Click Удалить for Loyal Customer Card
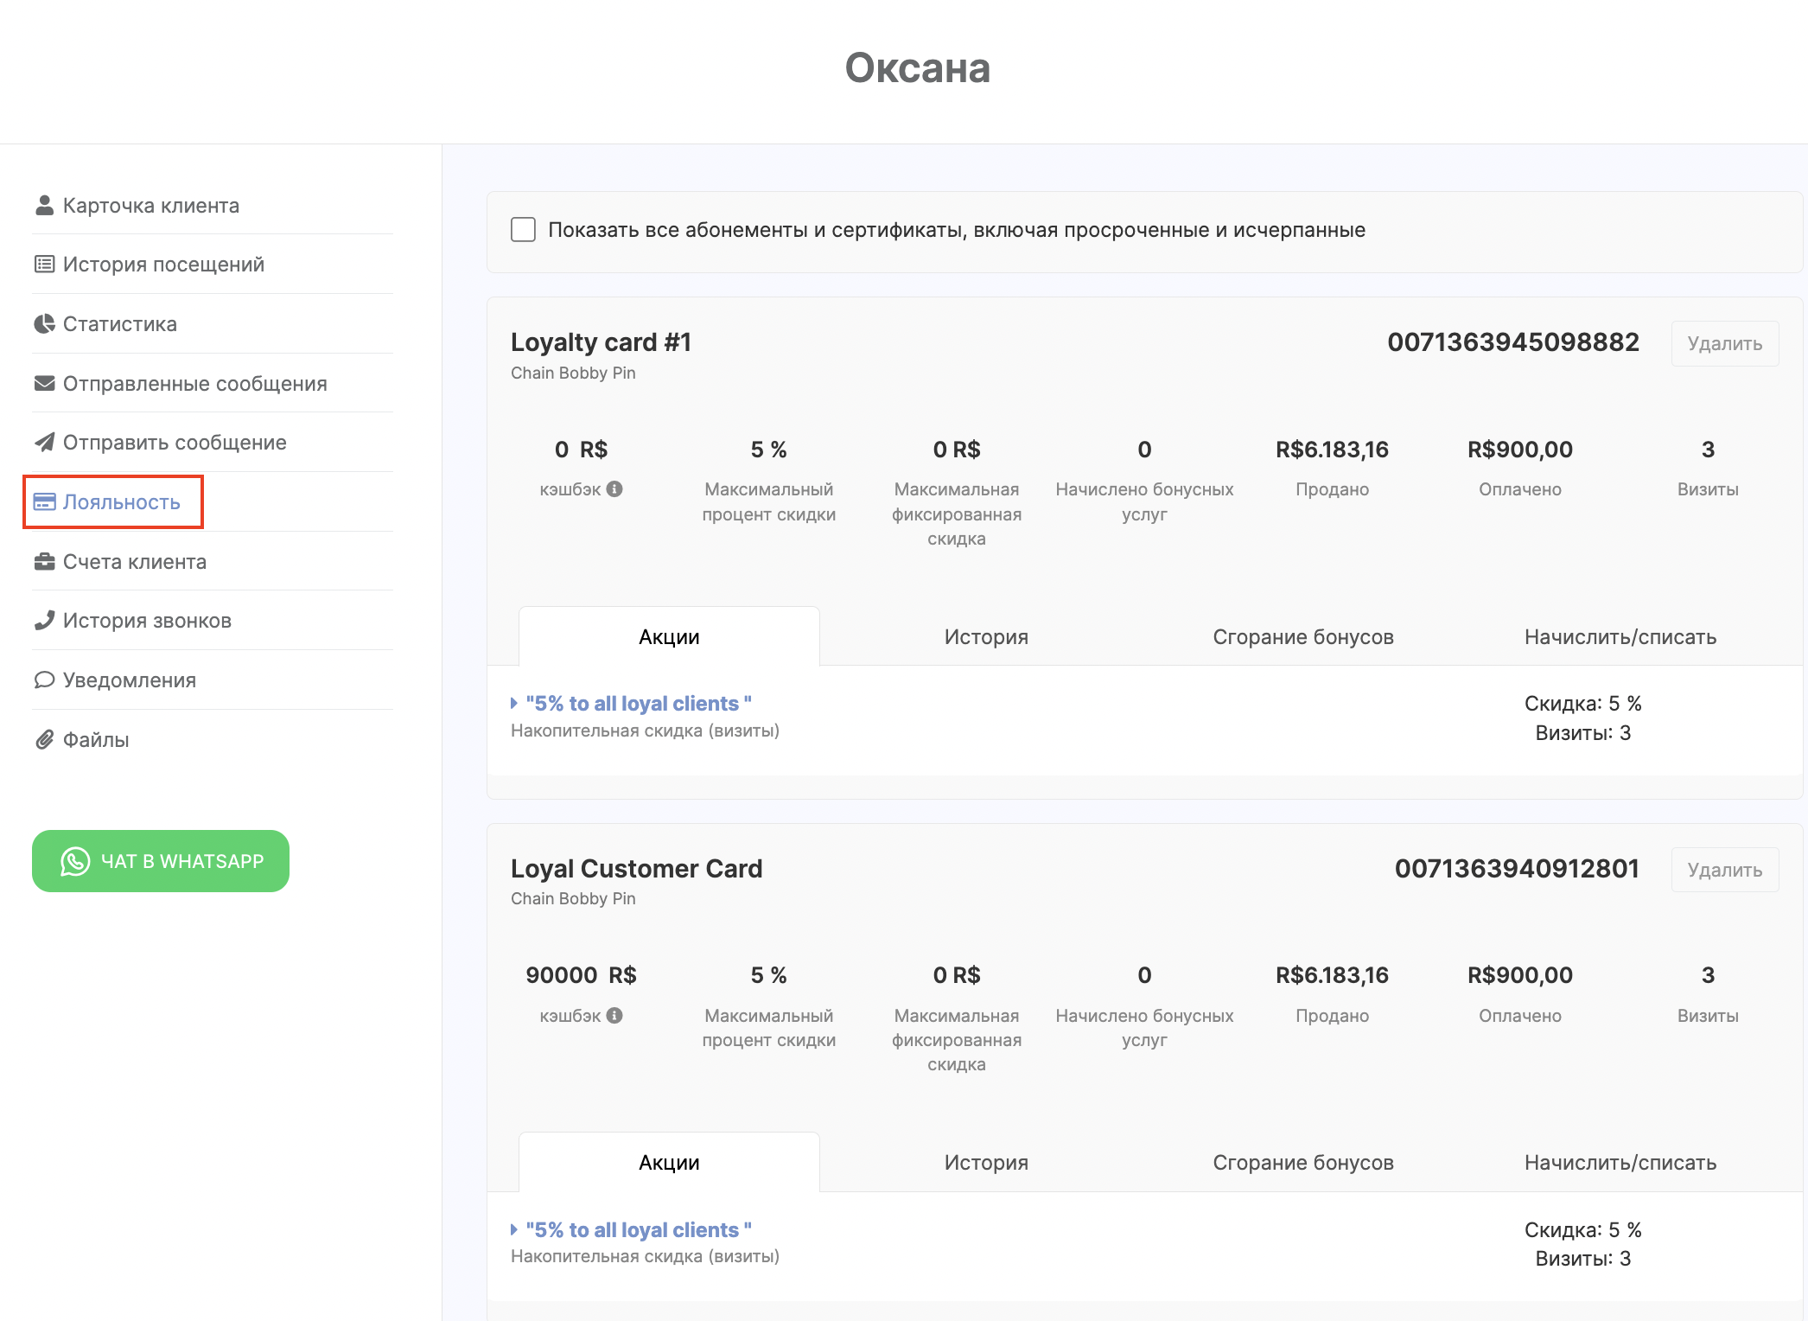This screenshot has width=1808, height=1321. point(1724,871)
